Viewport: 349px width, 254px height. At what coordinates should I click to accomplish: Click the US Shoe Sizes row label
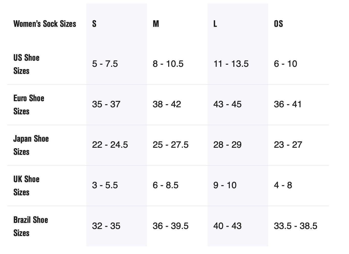tap(26, 64)
